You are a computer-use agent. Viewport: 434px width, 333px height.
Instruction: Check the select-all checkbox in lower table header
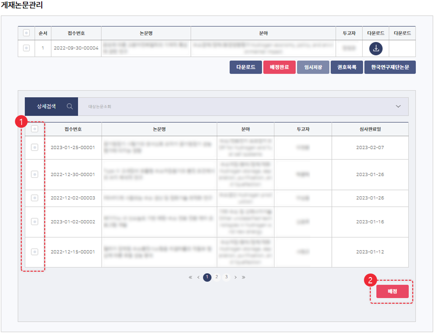pos(34,129)
